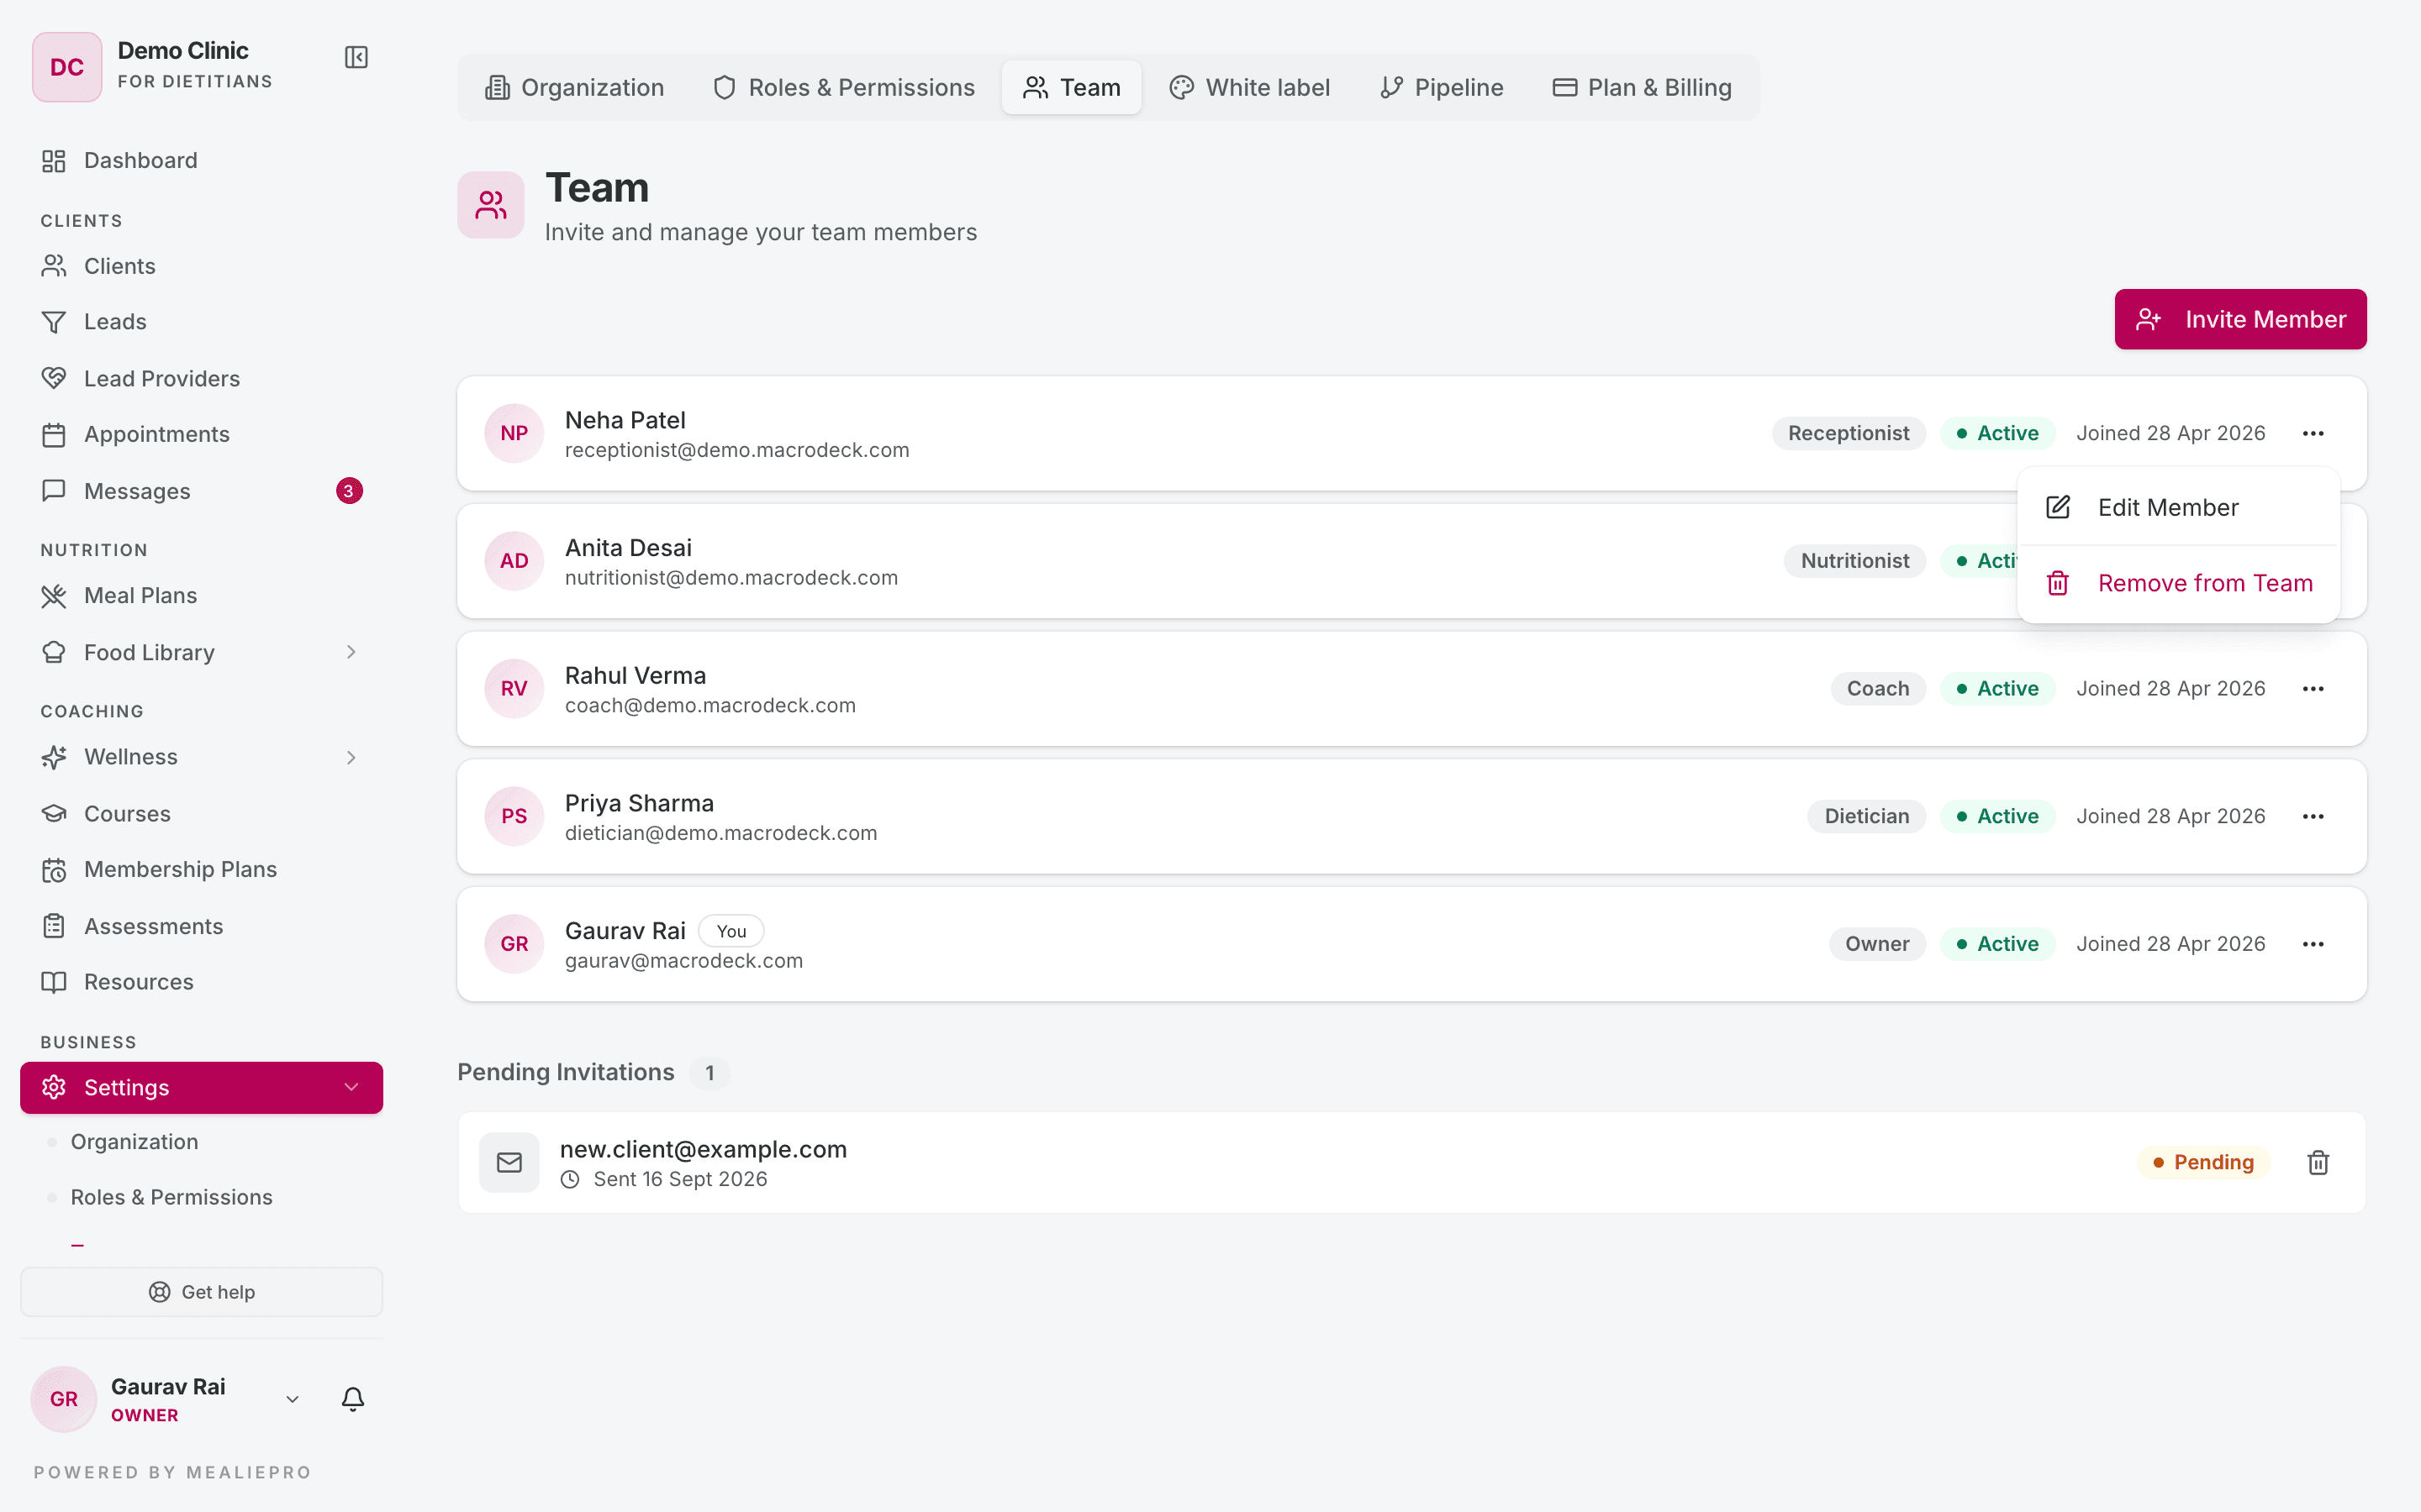Click the Invite Member button

(2240, 319)
